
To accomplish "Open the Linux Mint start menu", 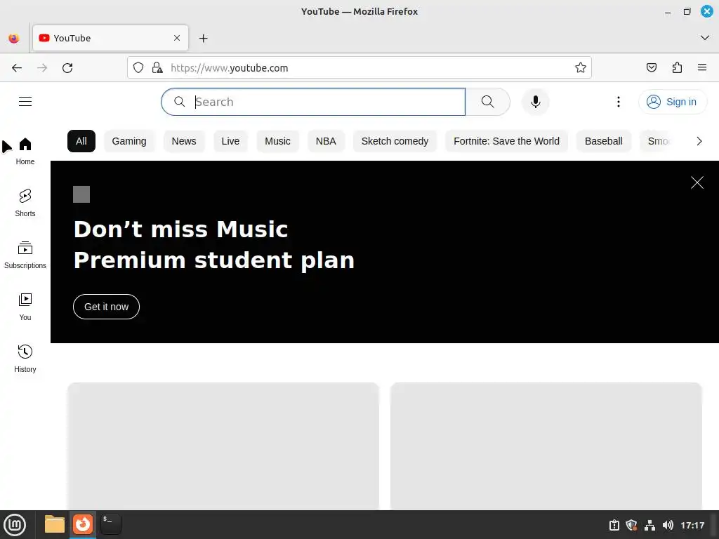I will pos(15,524).
